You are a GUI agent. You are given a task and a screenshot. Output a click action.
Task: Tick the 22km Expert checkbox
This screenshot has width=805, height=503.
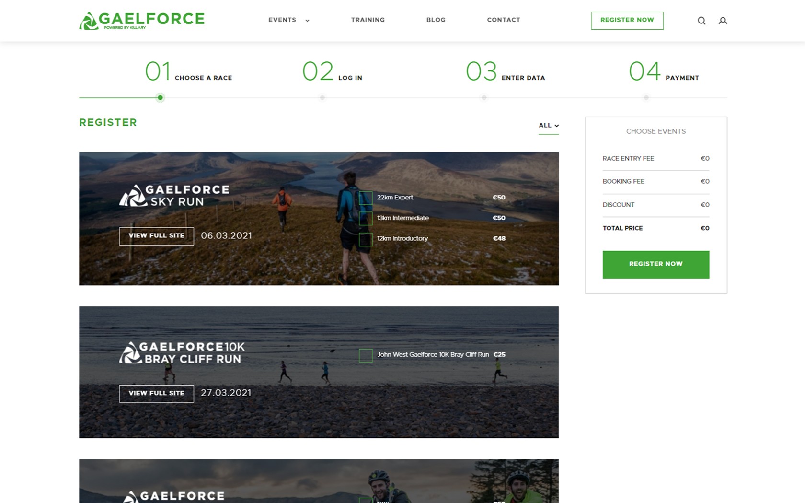tap(366, 198)
